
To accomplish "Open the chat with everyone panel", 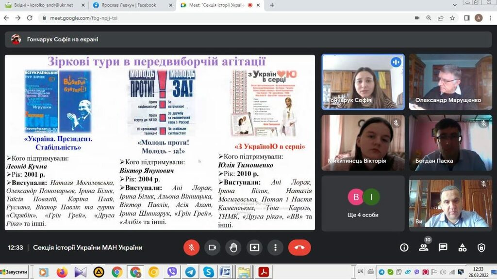I will pyautogui.click(x=443, y=248).
